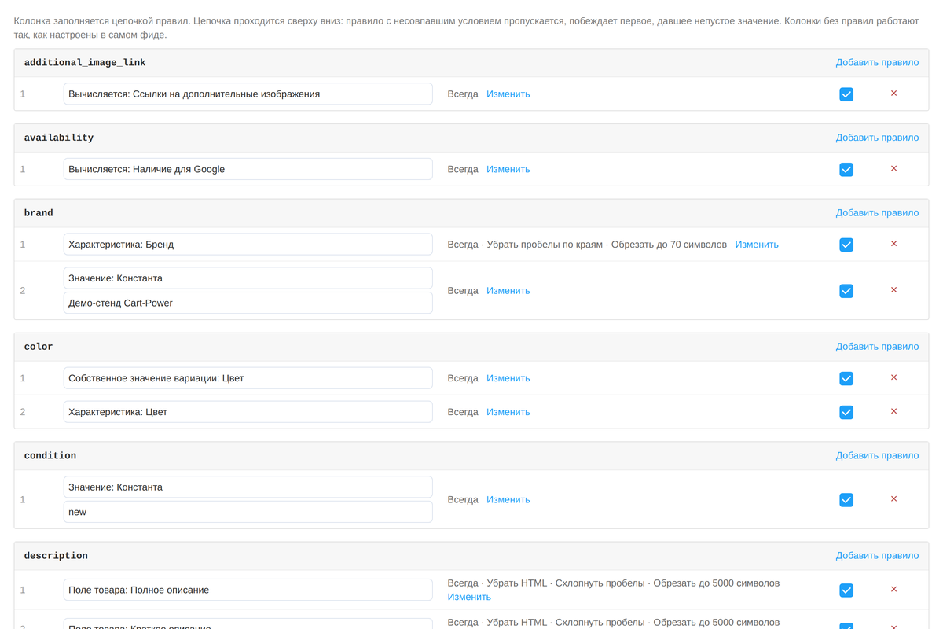Click "Добавить правило" for additional_image_link
This screenshot has height=629, width=943.
point(877,63)
